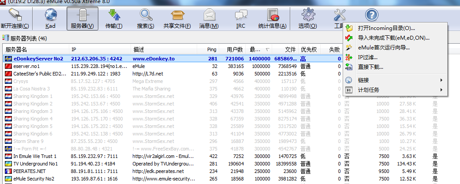
Task: Open the 共享文件 shared files view
Action: (x=177, y=19)
